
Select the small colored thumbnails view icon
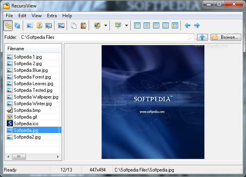pyautogui.click(x=166, y=26)
